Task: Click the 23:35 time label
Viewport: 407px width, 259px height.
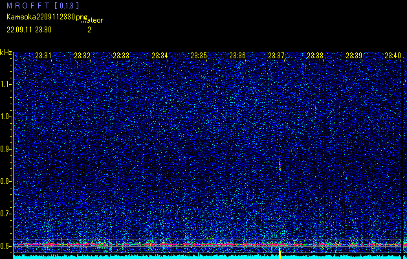Action: pyautogui.click(x=199, y=56)
